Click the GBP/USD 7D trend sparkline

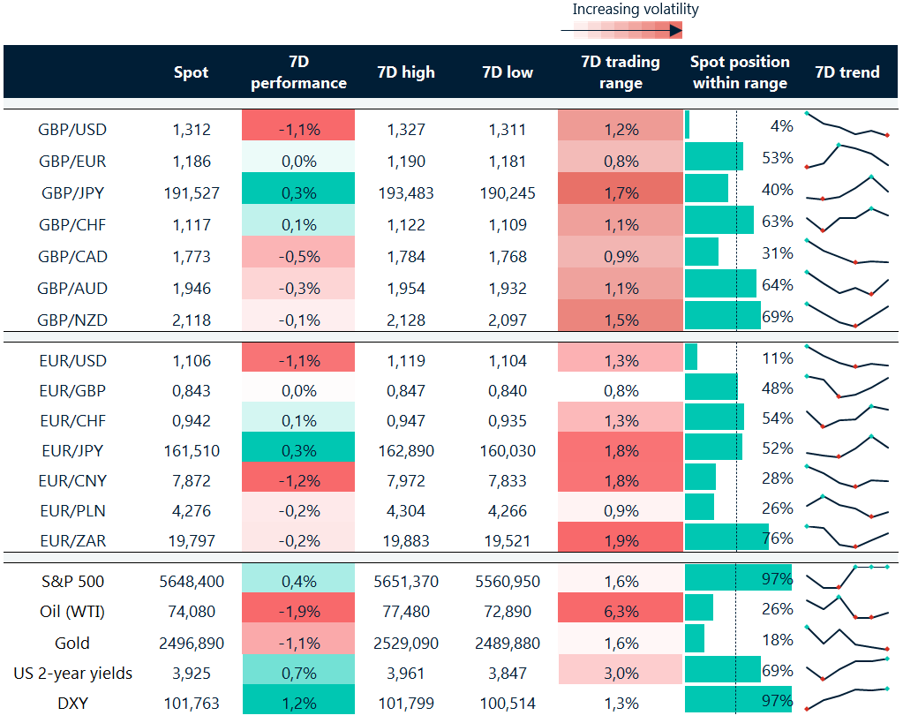point(847,127)
